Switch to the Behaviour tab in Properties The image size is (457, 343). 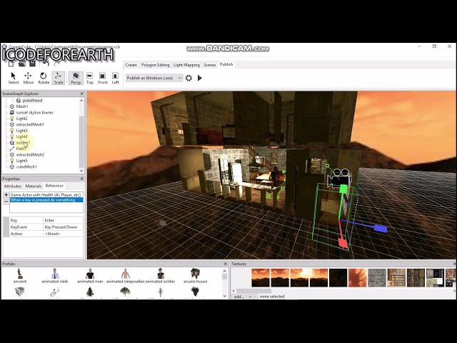pyautogui.click(x=54, y=186)
